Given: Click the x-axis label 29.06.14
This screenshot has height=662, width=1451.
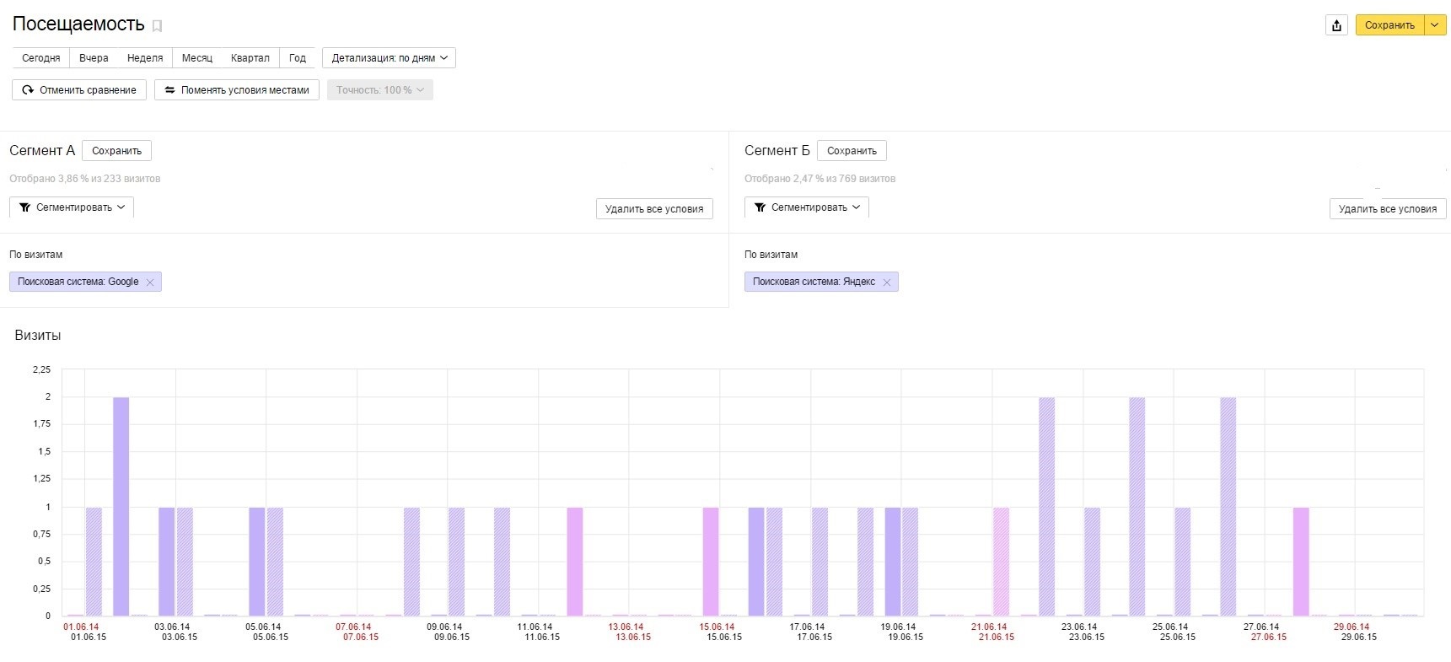Looking at the screenshot, I should click(1352, 627).
